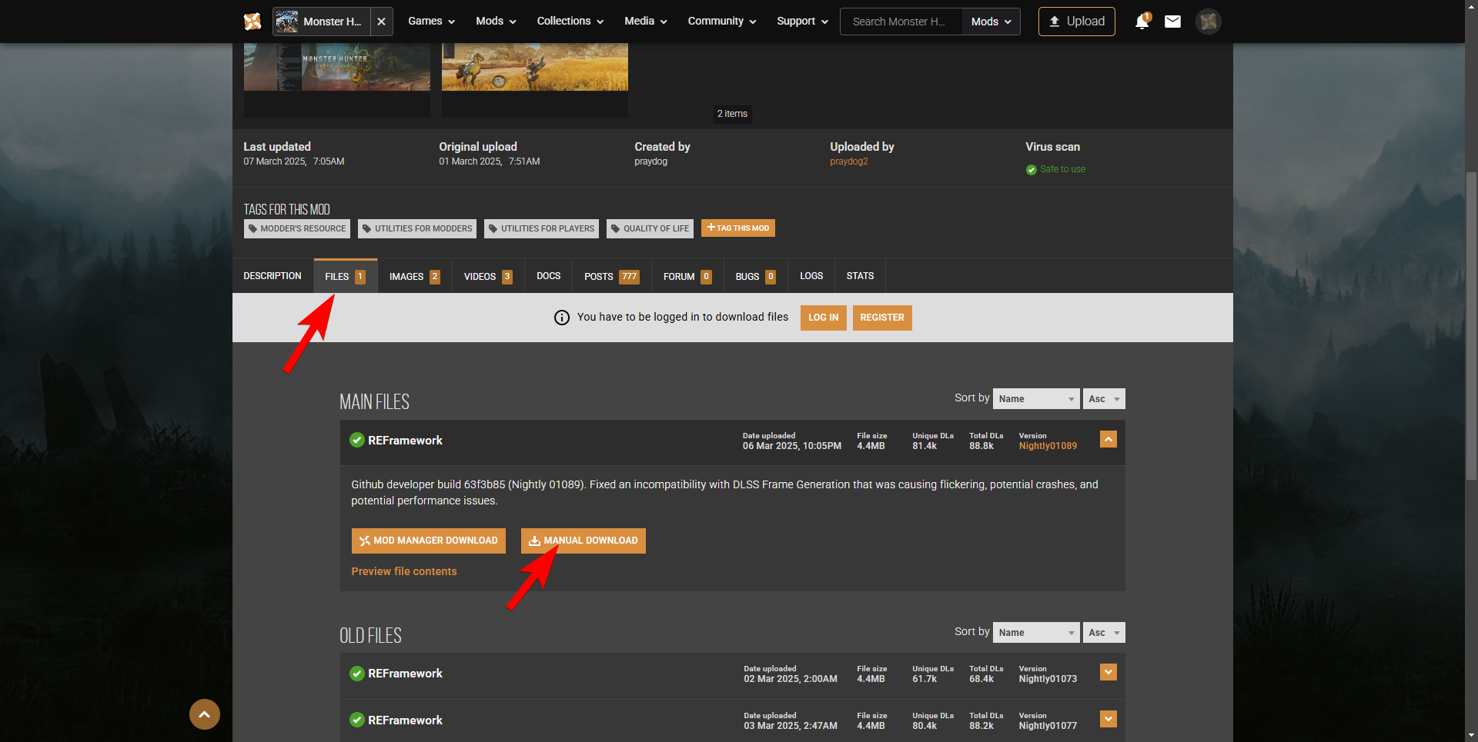The image size is (1478, 742).
Task: Click the Register button
Action: tap(882, 318)
